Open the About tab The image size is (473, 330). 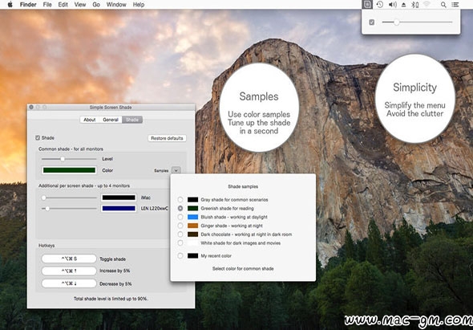click(x=90, y=120)
